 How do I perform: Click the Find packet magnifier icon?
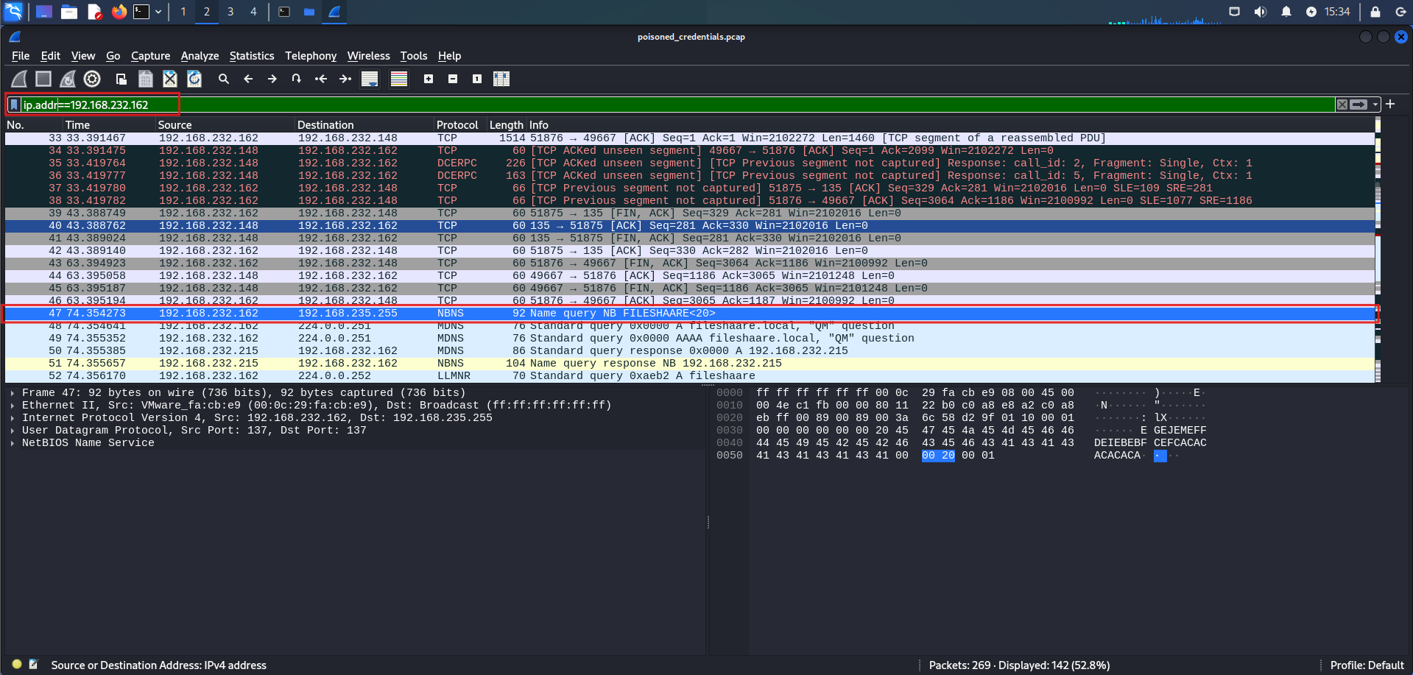click(x=224, y=79)
